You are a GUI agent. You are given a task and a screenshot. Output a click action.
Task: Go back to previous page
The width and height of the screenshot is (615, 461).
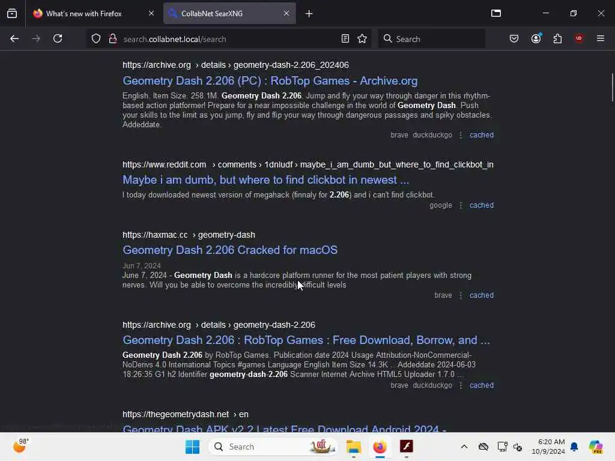(14, 38)
